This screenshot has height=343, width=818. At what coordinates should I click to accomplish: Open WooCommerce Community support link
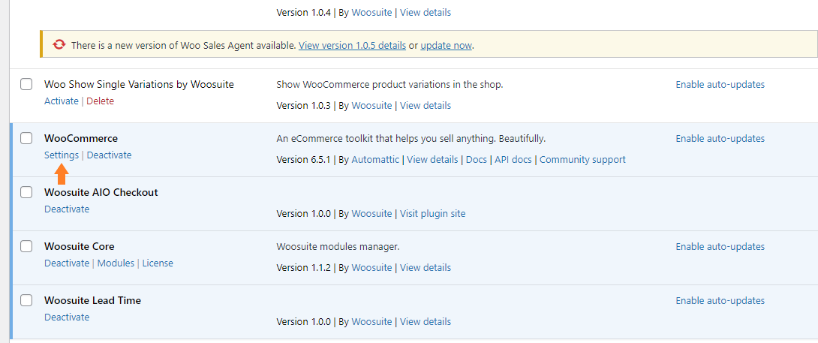pyautogui.click(x=582, y=160)
